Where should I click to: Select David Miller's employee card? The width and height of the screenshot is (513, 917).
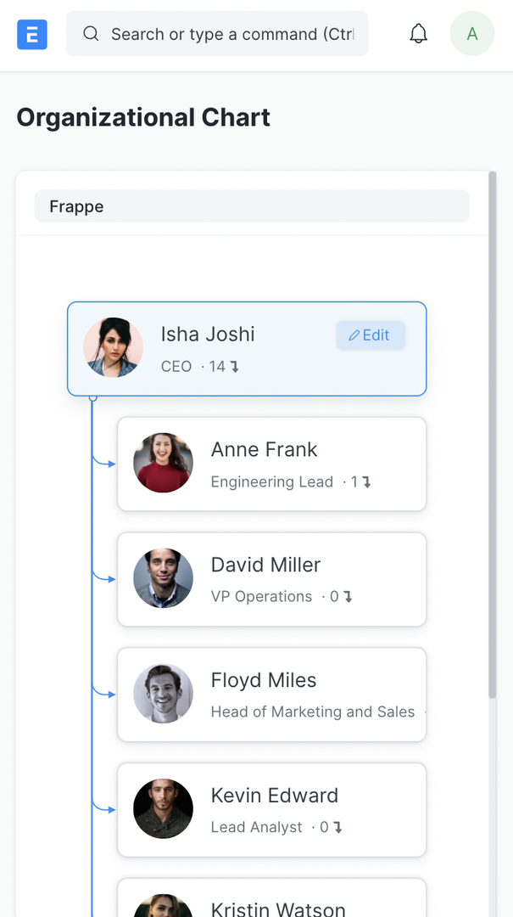[x=271, y=579]
